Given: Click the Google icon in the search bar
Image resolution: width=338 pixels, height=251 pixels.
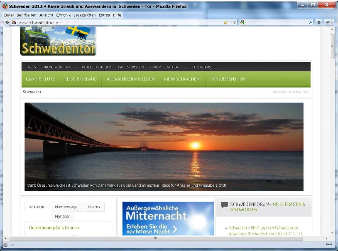Looking at the screenshot, I should [242, 22].
